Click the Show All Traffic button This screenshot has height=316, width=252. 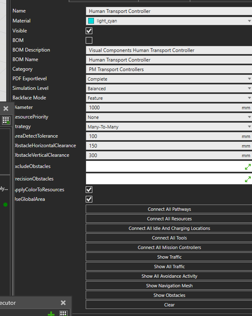pyautogui.click(x=169, y=267)
